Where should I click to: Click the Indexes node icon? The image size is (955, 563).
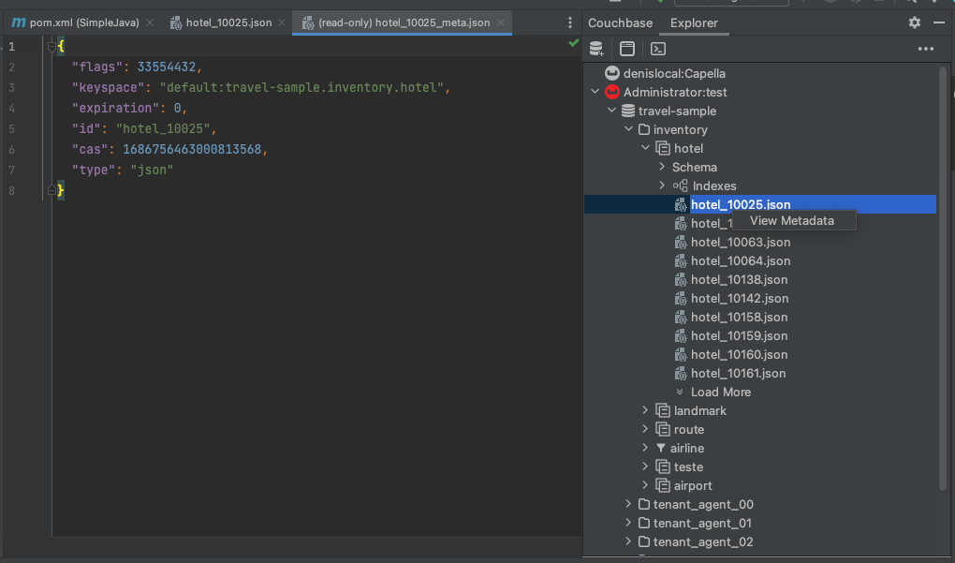681,185
